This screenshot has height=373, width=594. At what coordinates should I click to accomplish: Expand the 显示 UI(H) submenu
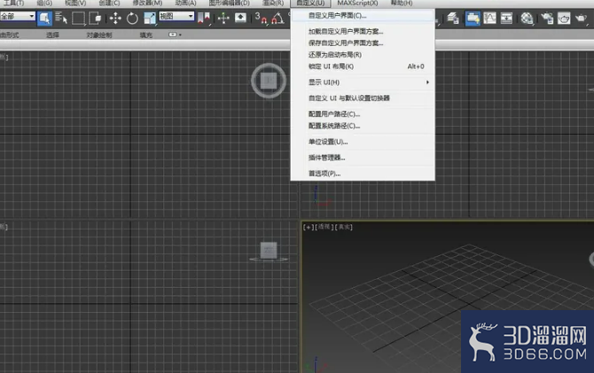(363, 82)
